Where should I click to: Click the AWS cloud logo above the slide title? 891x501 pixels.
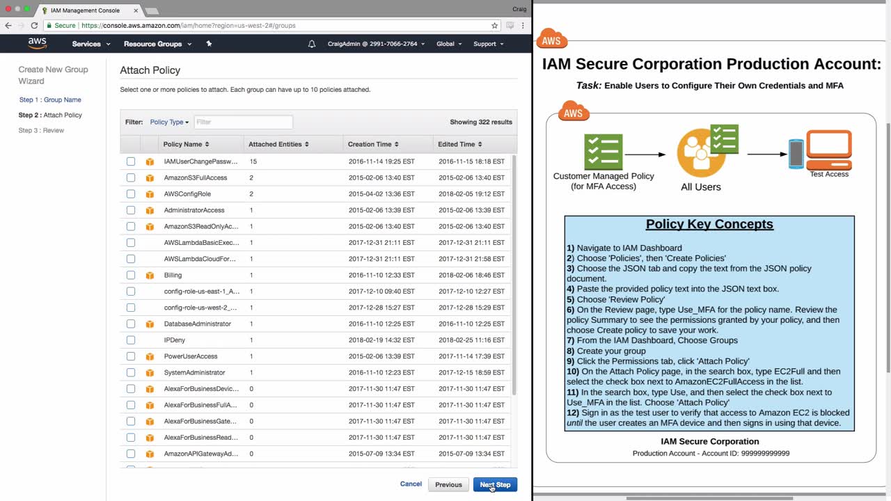point(552,40)
